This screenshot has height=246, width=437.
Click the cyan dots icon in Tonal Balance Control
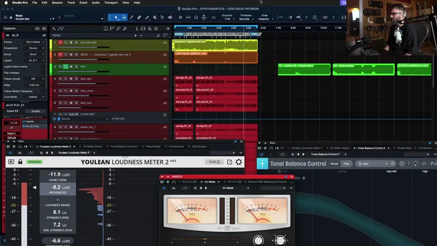[262, 163]
